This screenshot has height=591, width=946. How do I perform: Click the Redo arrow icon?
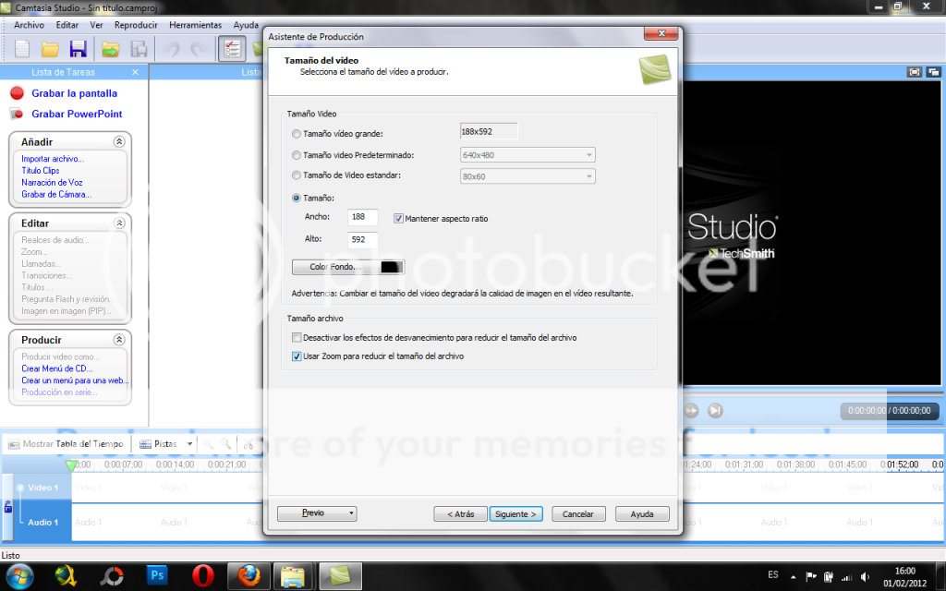point(200,49)
